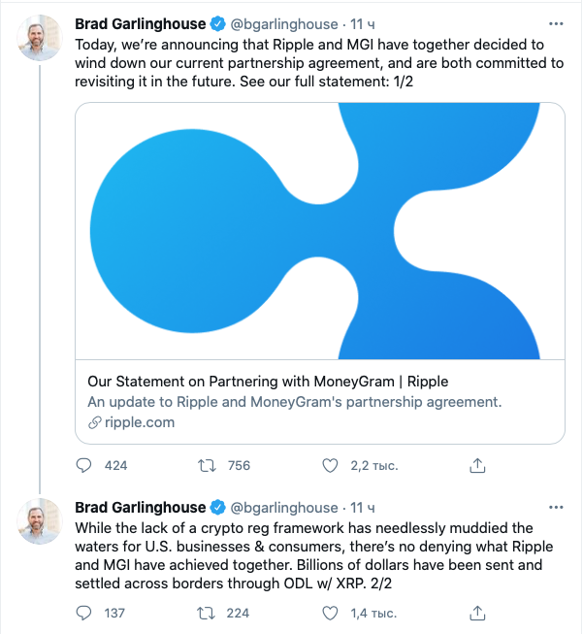The image size is (583, 634).
Task: Click @bgarlinghouse handle in second tweet
Action: point(284,508)
